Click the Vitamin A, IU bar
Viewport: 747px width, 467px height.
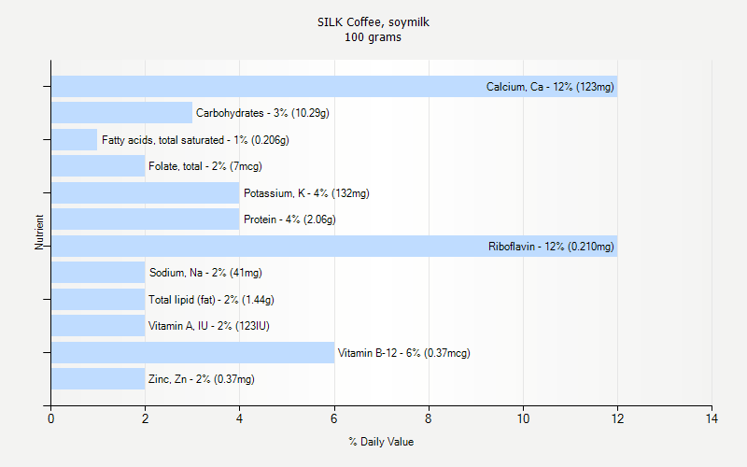[x=98, y=326]
